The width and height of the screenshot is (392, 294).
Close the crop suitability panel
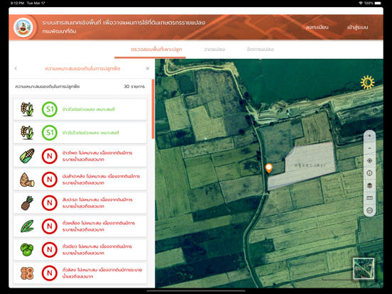(148, 68)
